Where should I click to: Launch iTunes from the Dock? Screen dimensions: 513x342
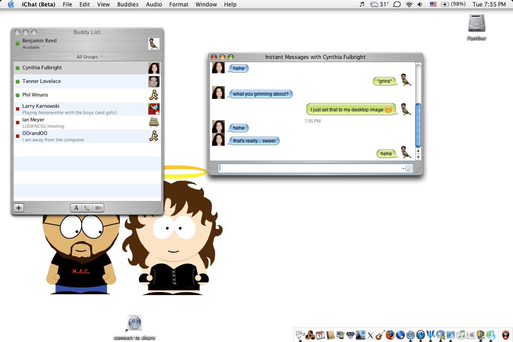461,335
